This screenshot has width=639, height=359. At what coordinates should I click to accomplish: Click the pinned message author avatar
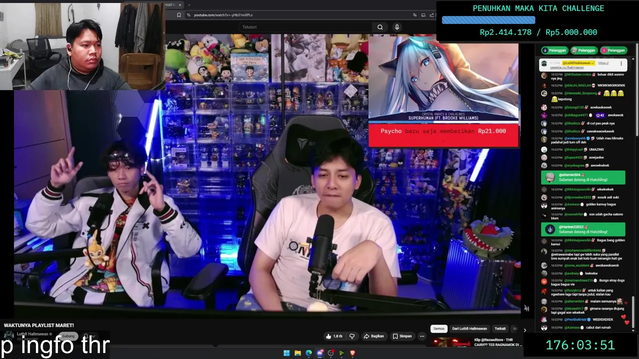click(x=544, y=64)
